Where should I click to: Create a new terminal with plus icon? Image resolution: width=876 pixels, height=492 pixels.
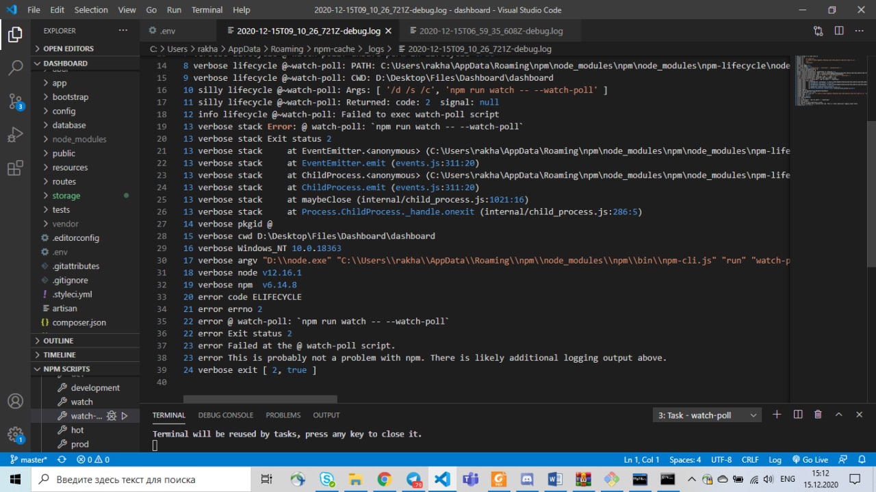point(777,415)
